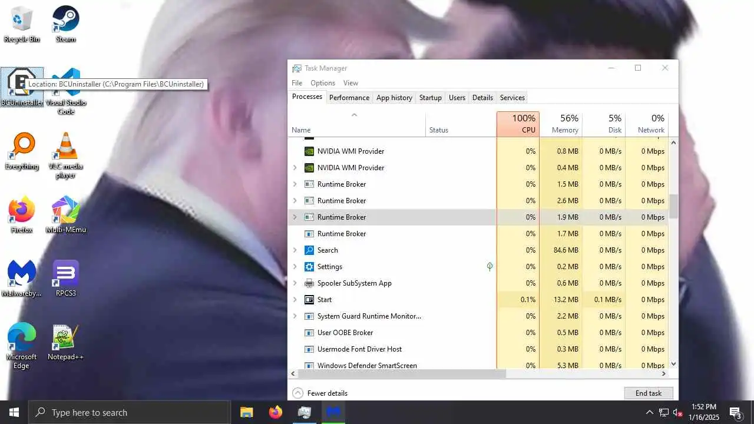Expand the Start process group

(295, 300)
